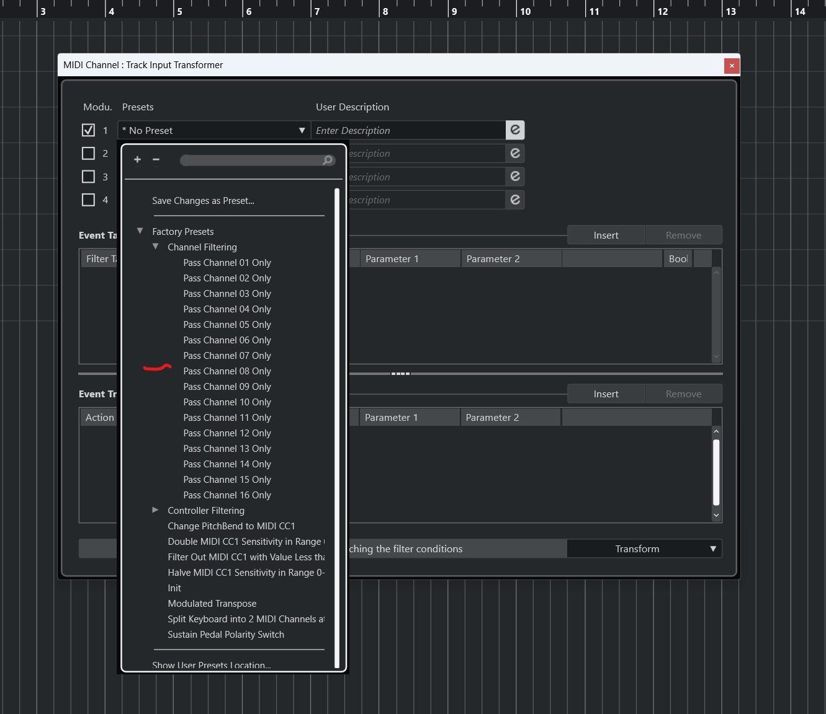Click Remove button for Event Target Filter
This screenshot has width=826, height=714.
pyautogui.click(x=683, y=236)
